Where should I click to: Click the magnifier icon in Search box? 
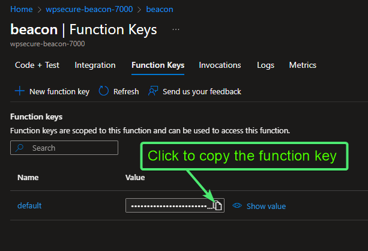point(20,148)
